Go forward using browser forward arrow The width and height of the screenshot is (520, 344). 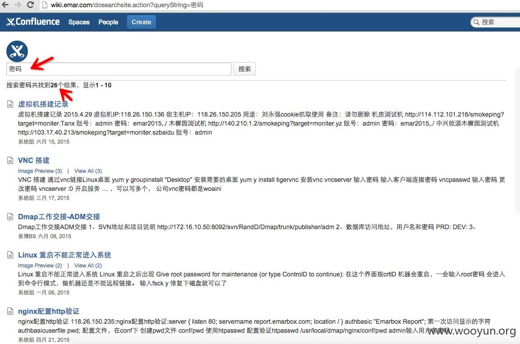click(18, 5)
